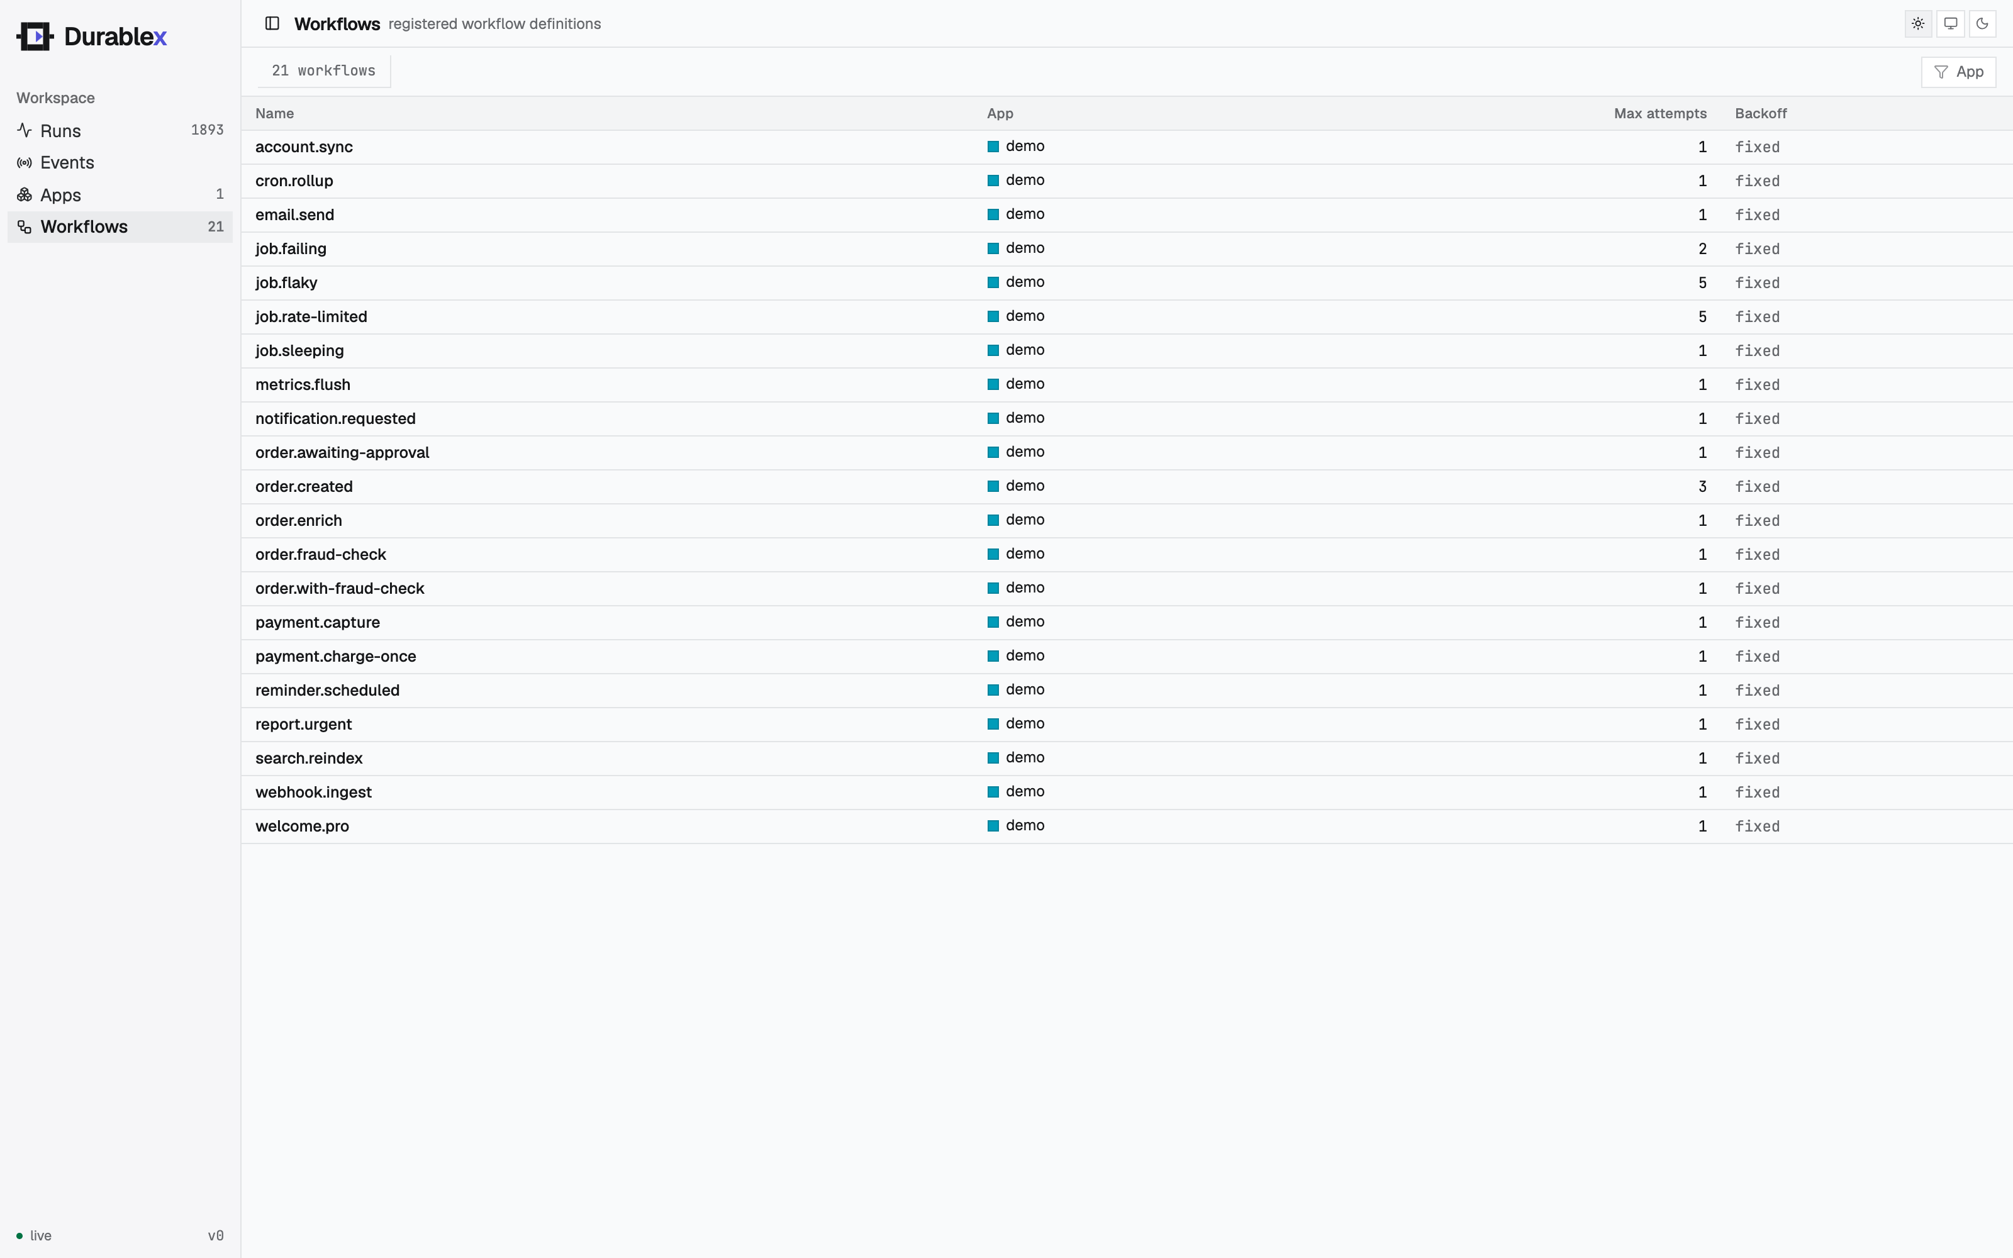Screen dimensions: 2013x1258
Task: Click fixed backoff in metrics.flush row
Action: [1757, 385]
